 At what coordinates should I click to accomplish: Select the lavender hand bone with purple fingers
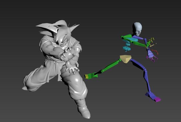(x=150, y=54)
